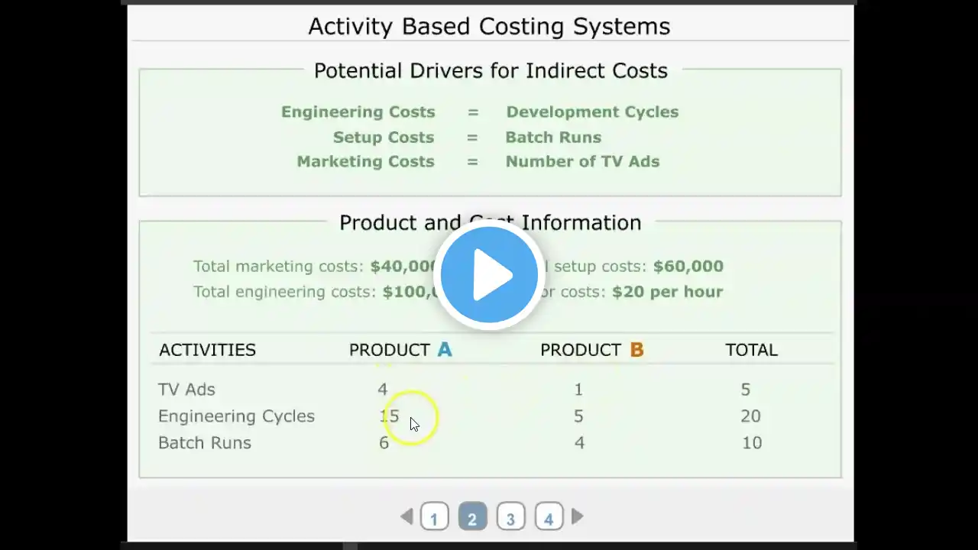Click the TV Ads row label
This screenshot has width=978, height=550.
pos(186,390)
